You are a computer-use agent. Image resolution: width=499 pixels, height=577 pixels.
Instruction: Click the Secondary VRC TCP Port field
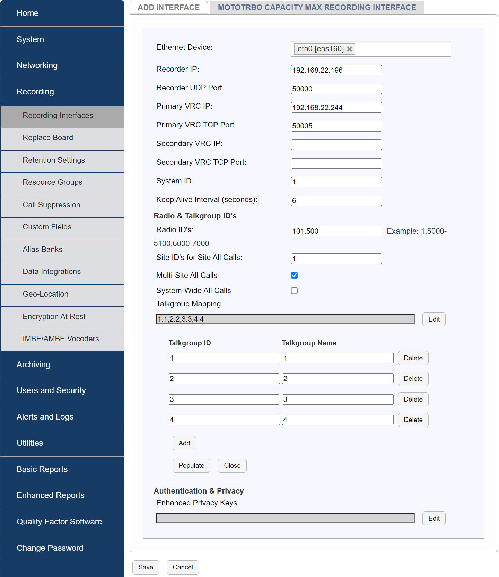coord(336,163)
